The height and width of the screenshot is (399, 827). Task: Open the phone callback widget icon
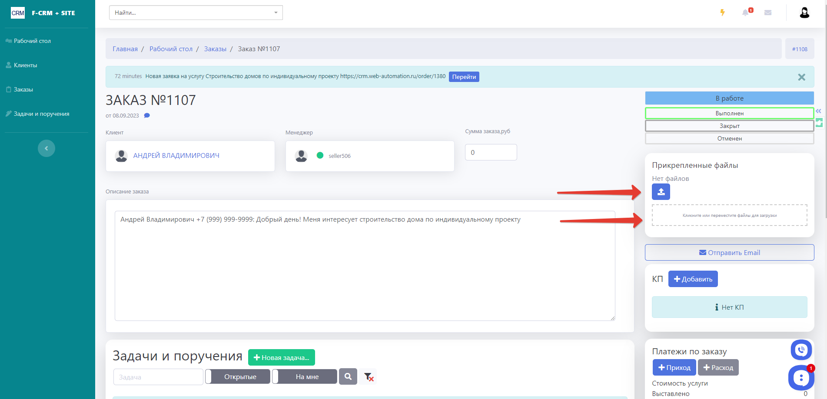click(x=801, y=350)
